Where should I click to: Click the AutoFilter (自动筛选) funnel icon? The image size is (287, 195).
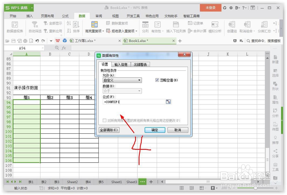point(35,24)
